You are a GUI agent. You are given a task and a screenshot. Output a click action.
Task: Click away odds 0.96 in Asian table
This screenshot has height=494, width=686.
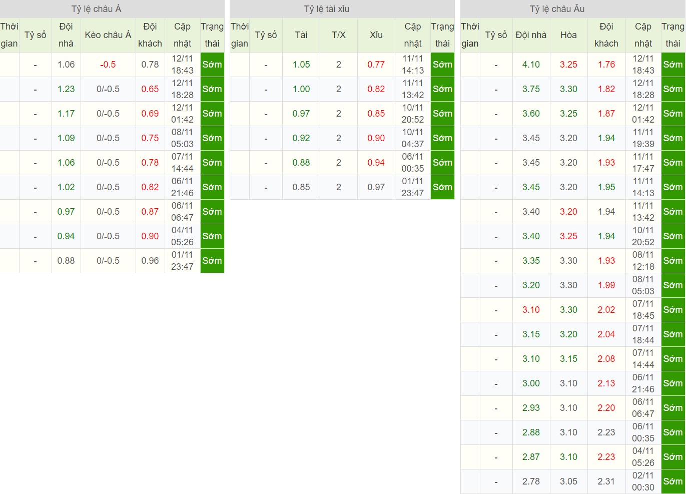click(x=150, y=261)
